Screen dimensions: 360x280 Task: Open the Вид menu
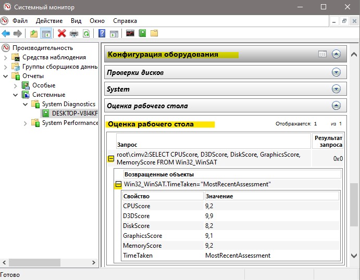pyautogui.click(x=76, y=21)
